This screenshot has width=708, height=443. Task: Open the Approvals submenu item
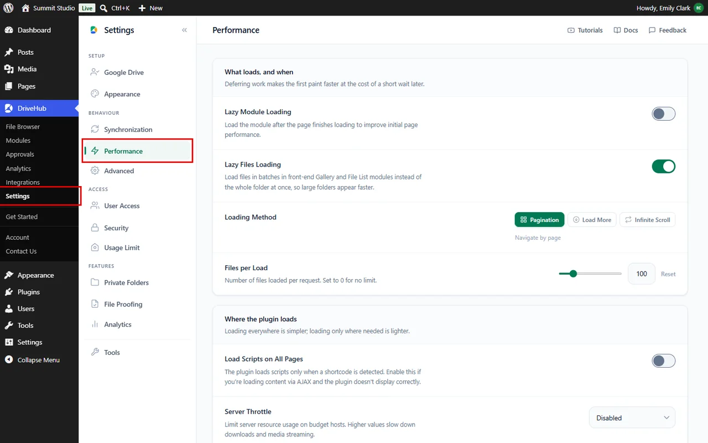coord(20,154)
